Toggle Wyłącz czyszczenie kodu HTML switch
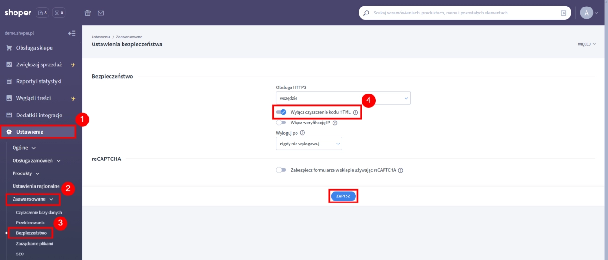The image size is (608, 260). point(281,112)
